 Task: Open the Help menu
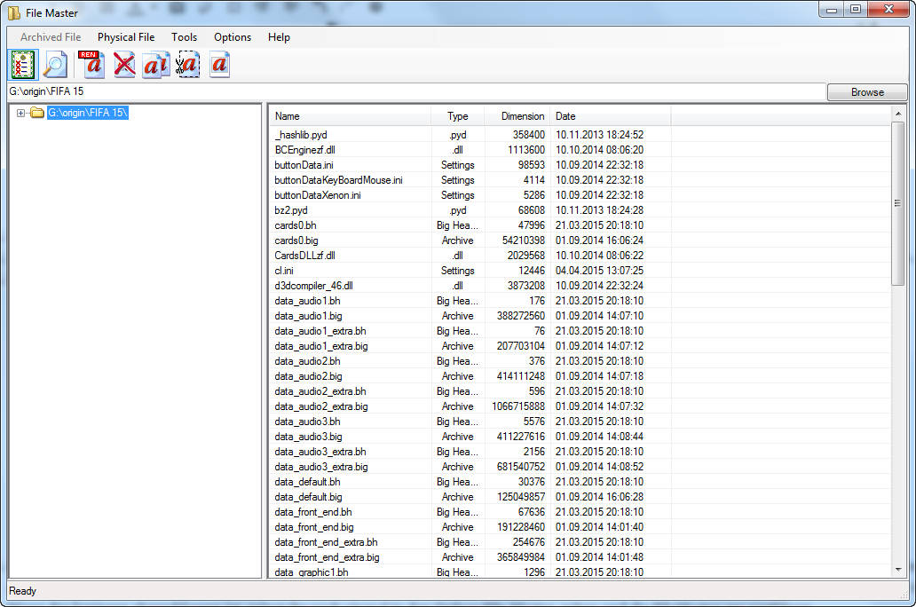click(x=279, y=36)
